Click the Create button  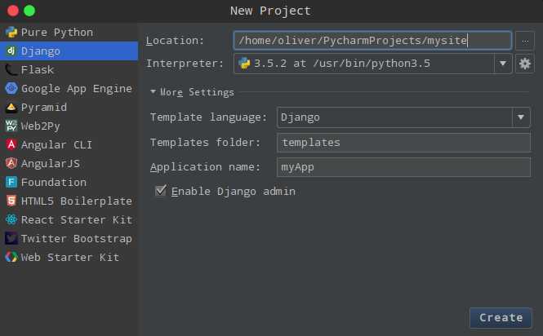pyautogui.click(x=501, y=318)
